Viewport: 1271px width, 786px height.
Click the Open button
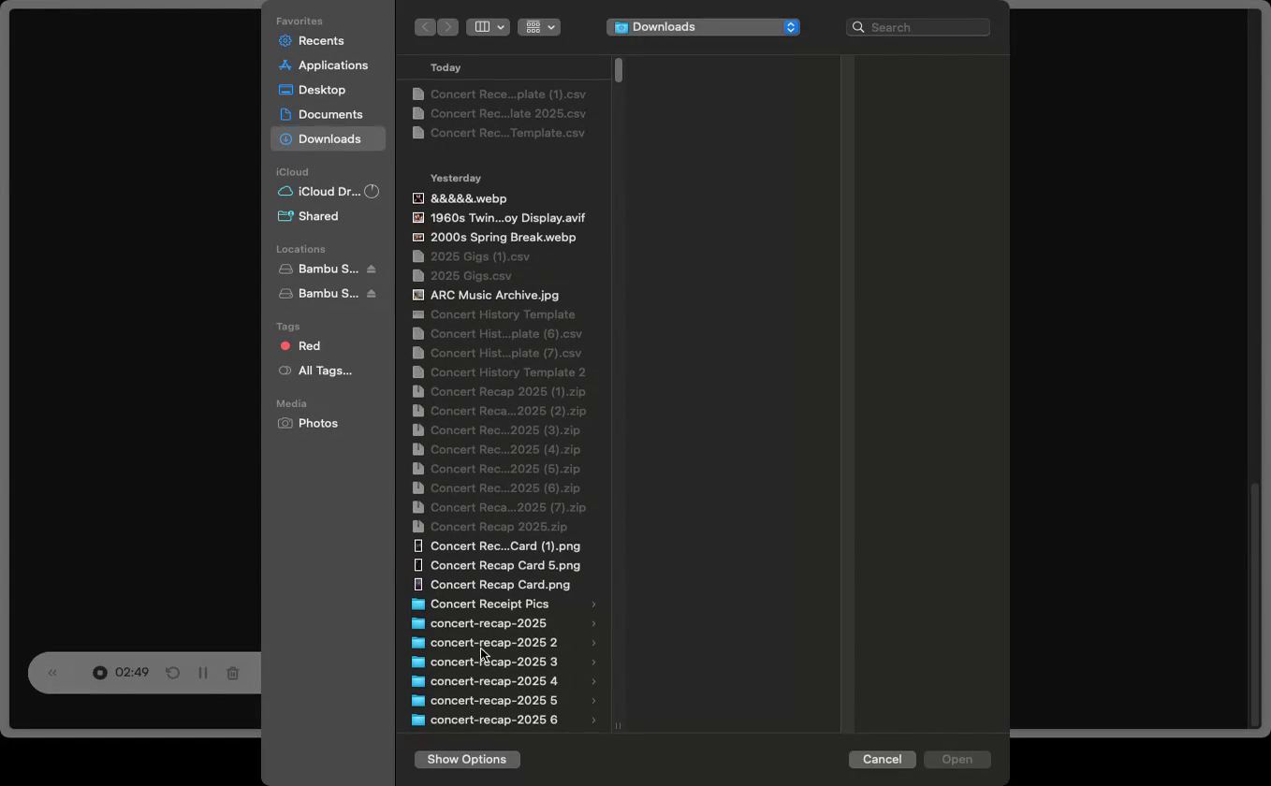point(957,759)
